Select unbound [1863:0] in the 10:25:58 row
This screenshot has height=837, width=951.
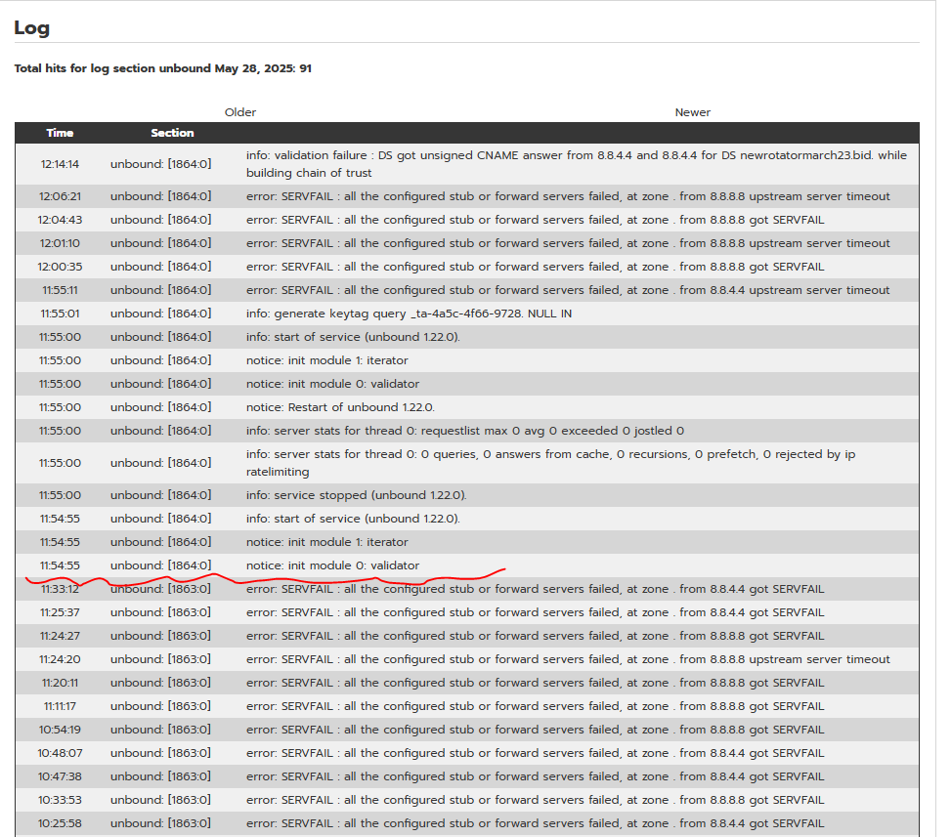click(x=160, y=823)
